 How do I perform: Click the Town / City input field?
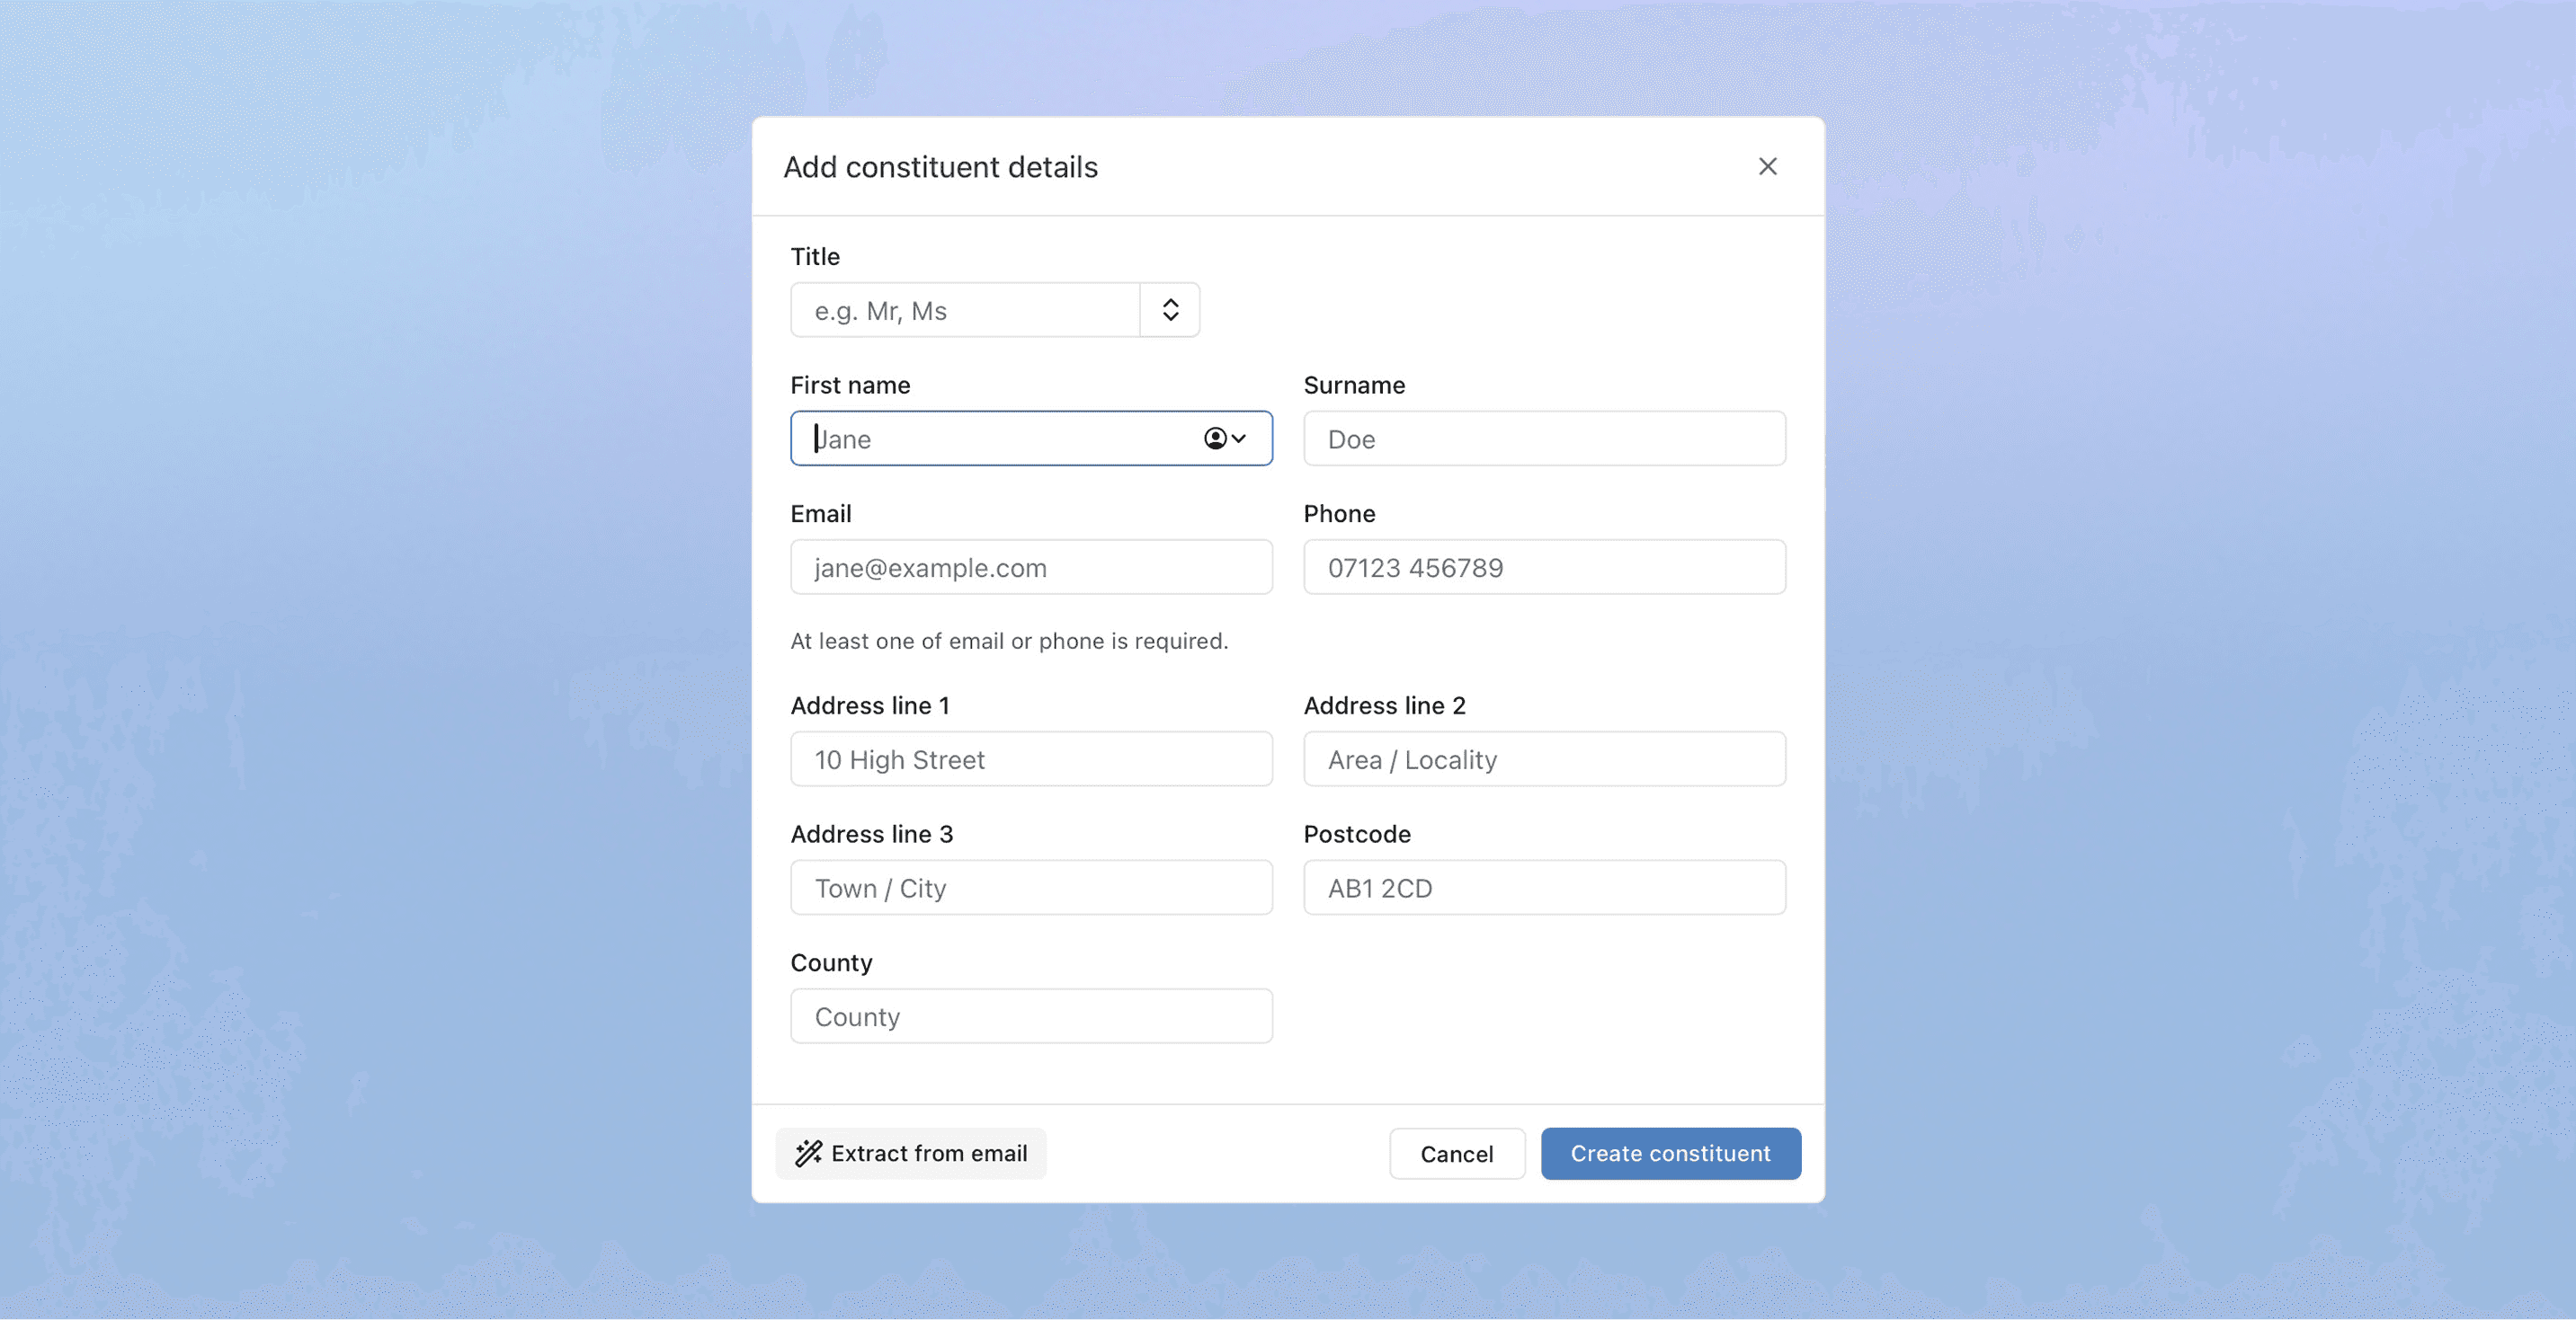tap(1030, 887)
